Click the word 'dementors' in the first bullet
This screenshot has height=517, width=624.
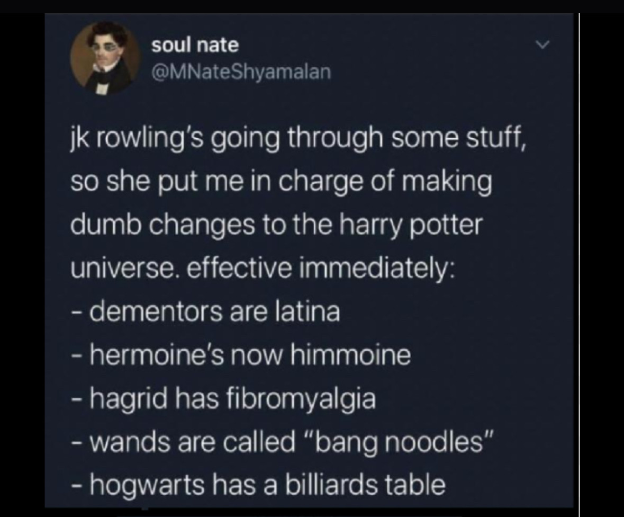[156, 311]
